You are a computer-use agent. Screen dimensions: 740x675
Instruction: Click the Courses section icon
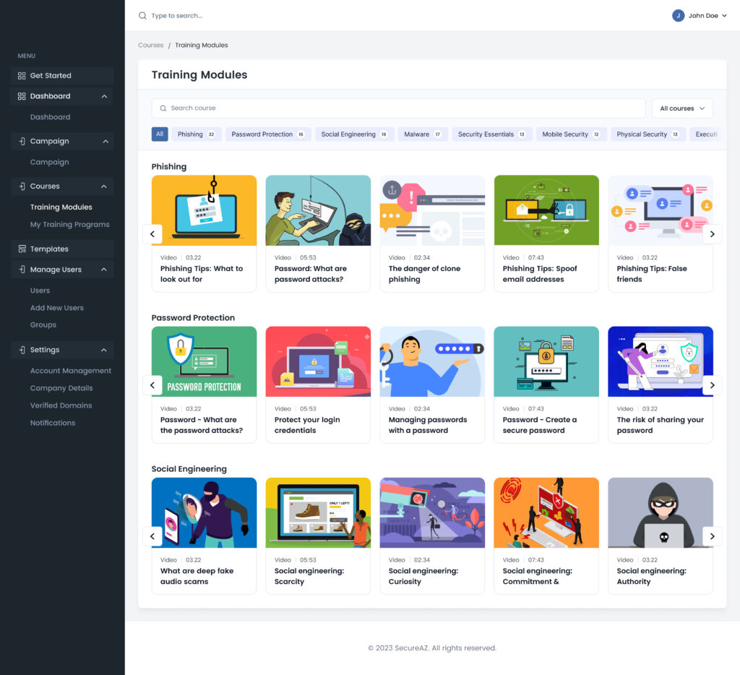point(22,186)
